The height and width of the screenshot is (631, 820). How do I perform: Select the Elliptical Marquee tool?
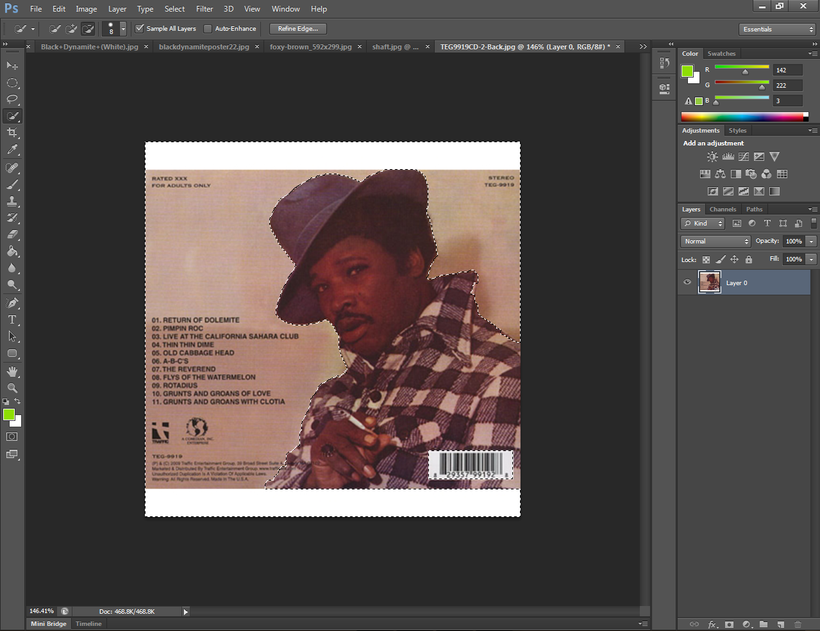tap(12, 83)
